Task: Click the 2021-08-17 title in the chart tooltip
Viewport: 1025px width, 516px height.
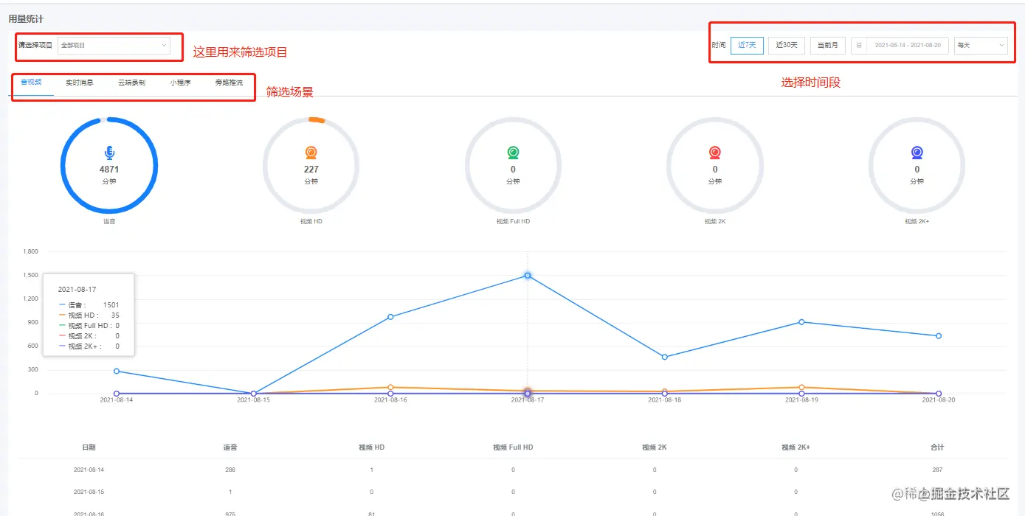Action: tap(77, 289)
